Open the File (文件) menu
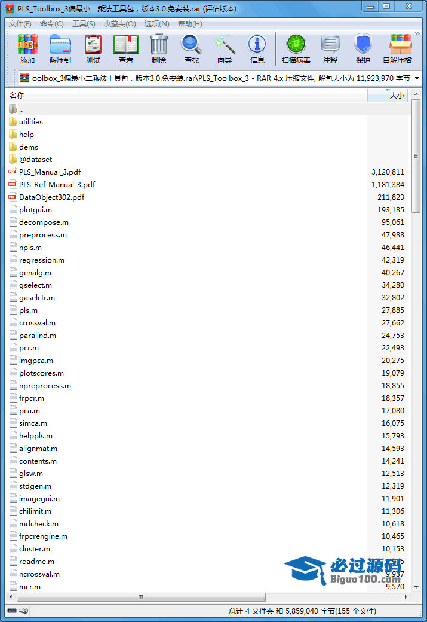 tap(20, 23)
